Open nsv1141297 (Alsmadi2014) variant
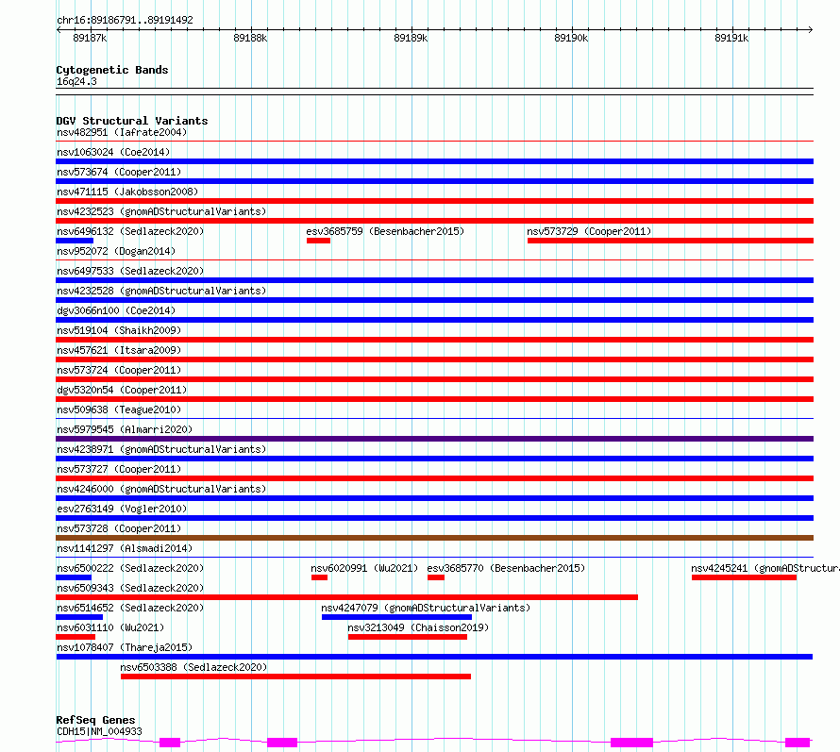Image resolution: width=840 pixels, height=752 pixels. click(125, 548)
